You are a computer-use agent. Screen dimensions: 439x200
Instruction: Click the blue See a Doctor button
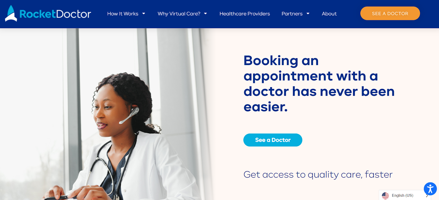point(273,140)
